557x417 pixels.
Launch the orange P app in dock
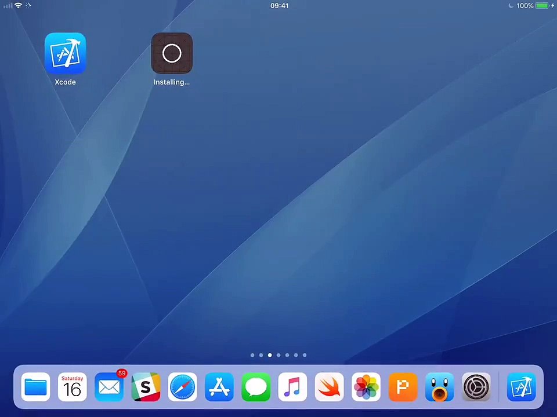coord(403,387)
